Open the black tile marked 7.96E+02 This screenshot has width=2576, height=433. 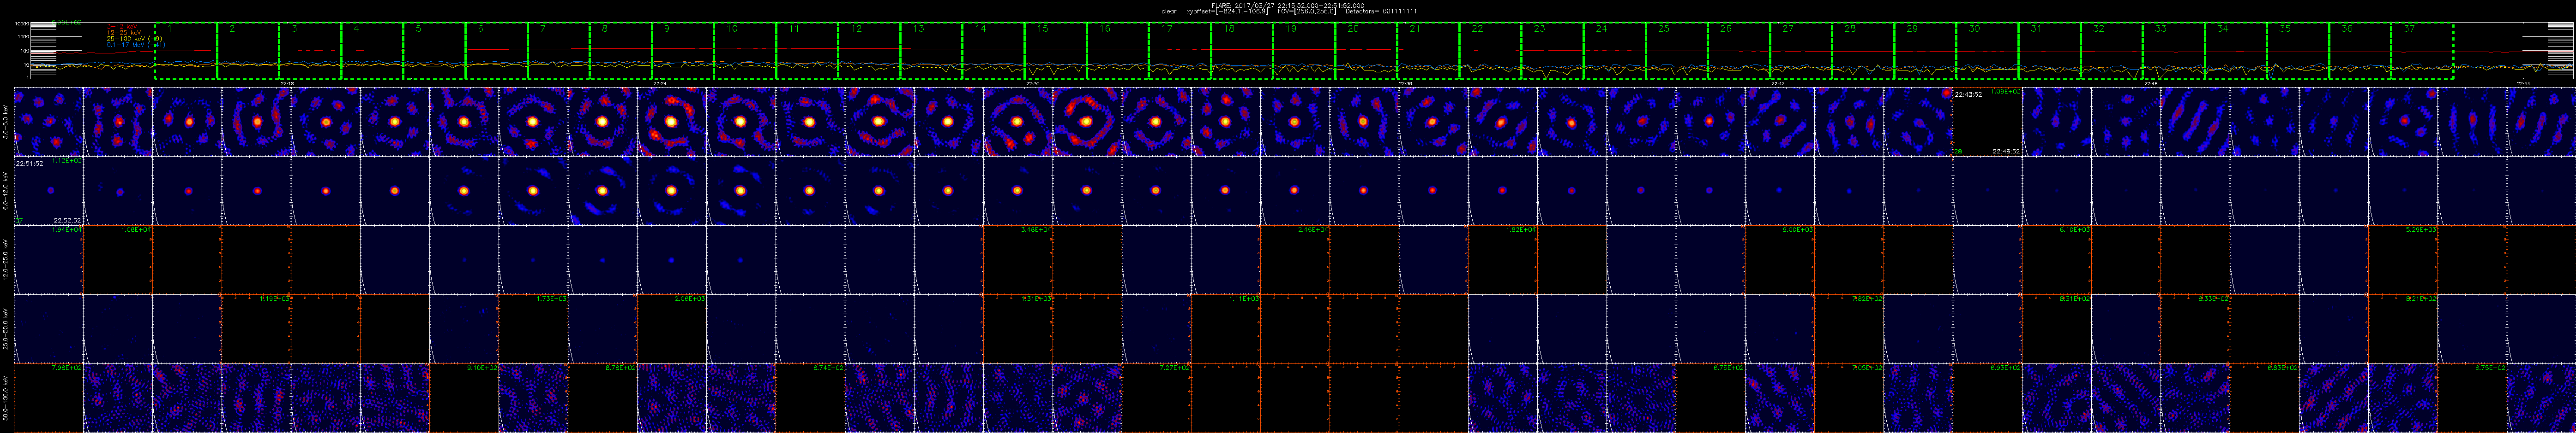click(x=48, y=397)
